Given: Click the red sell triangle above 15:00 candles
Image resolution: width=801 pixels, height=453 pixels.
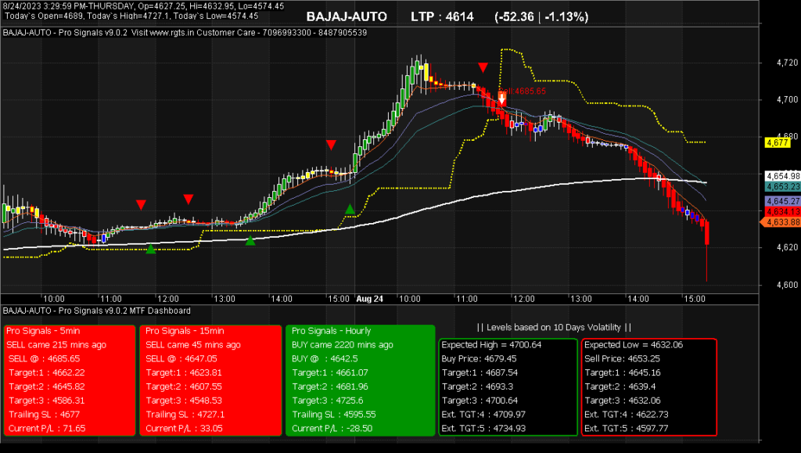Looking at the screenshot, I should 332,145.
